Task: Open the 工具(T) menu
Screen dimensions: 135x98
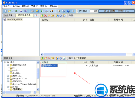Action: point(35,6)
